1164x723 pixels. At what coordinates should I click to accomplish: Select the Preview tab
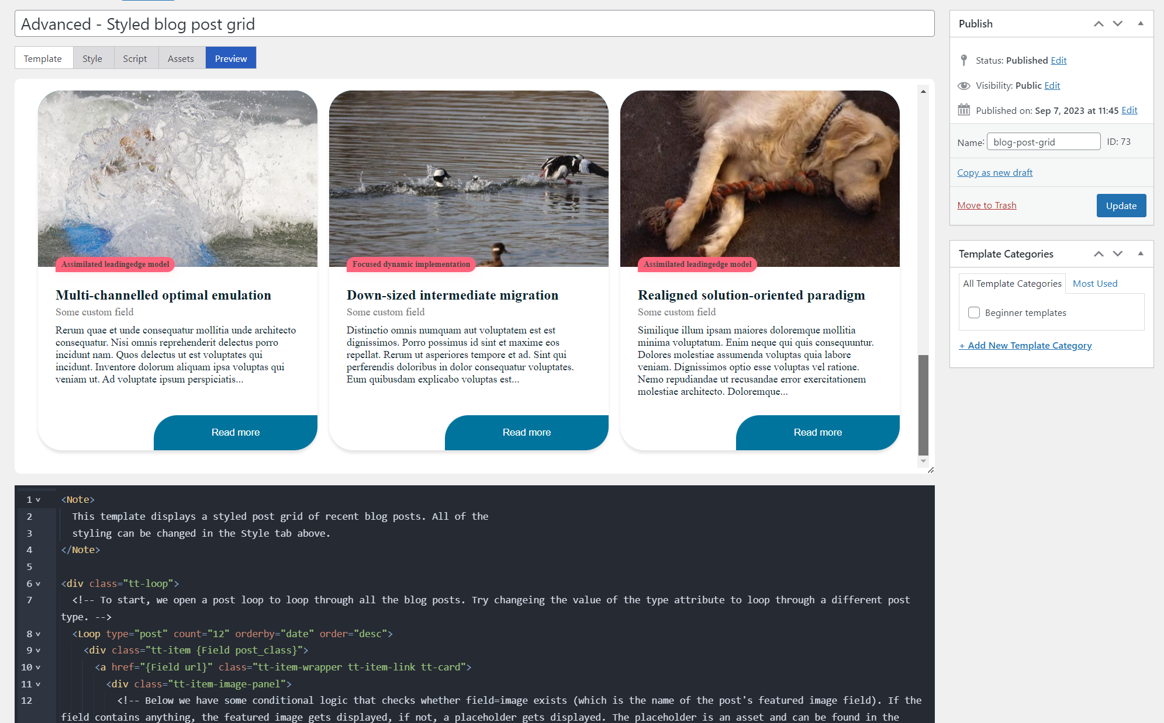pos(231,58)
